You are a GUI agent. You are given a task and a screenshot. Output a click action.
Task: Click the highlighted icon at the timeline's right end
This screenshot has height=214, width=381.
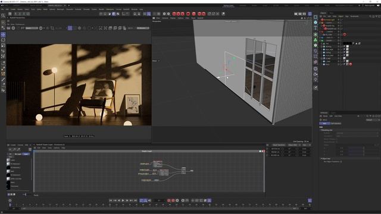310,200
